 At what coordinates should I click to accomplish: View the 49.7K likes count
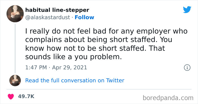click(26, 96)
